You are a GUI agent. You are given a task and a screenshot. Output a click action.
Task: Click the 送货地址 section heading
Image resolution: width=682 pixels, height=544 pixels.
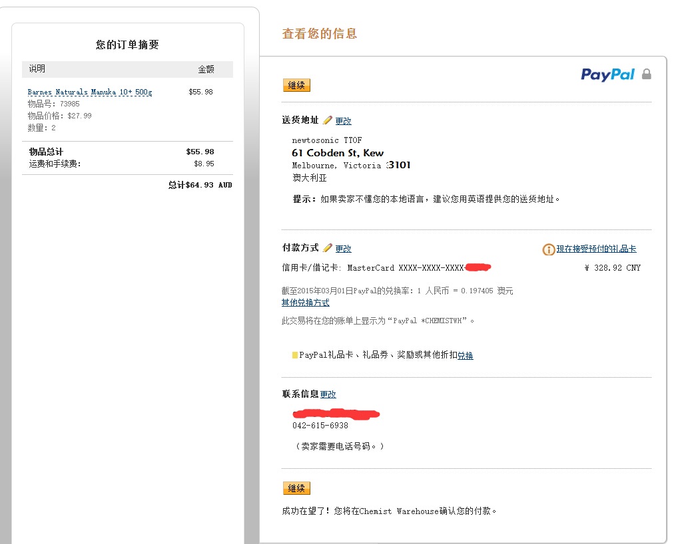300,120
